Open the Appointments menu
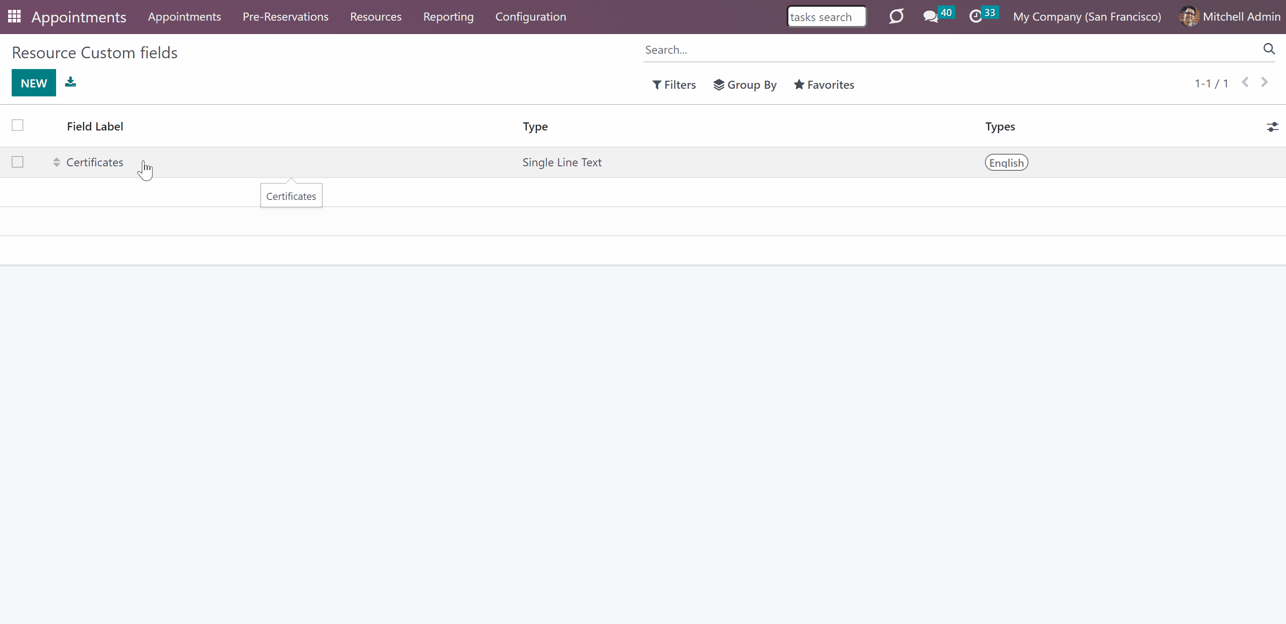This screenshot has width=1286, height=624. click(x=184, y=17)
